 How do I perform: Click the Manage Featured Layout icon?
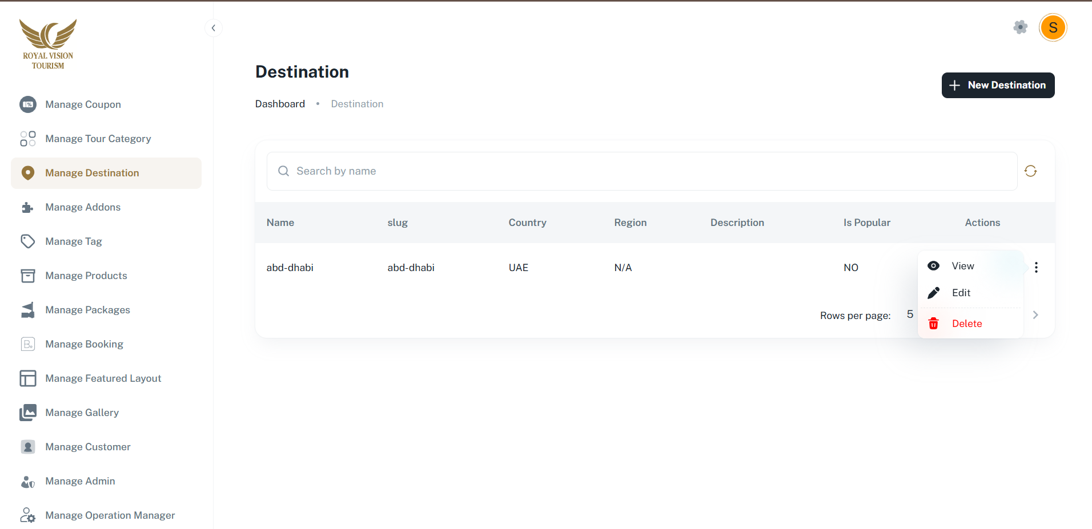[28, 378]
